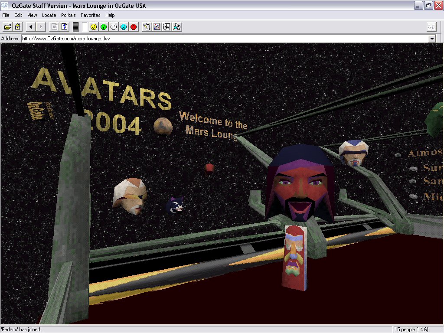Screen dimensions: 444x333
Task: Click the Address URL input field
Action: [217, 39]
